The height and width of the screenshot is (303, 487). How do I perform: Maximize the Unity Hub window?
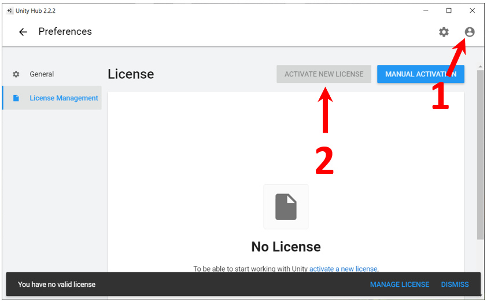[449, 10]
